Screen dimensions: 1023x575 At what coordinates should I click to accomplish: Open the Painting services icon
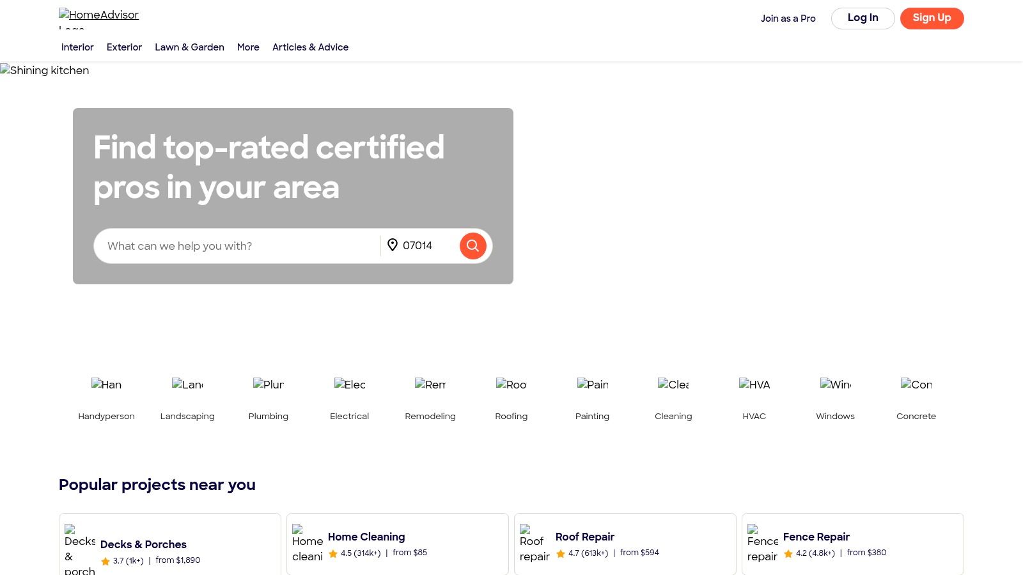coord(592,385)
